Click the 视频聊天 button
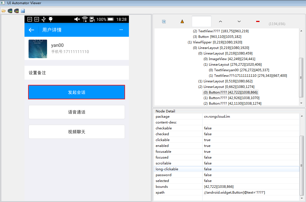The width and height of the screenshot is (306, 202). pos(77,132)
